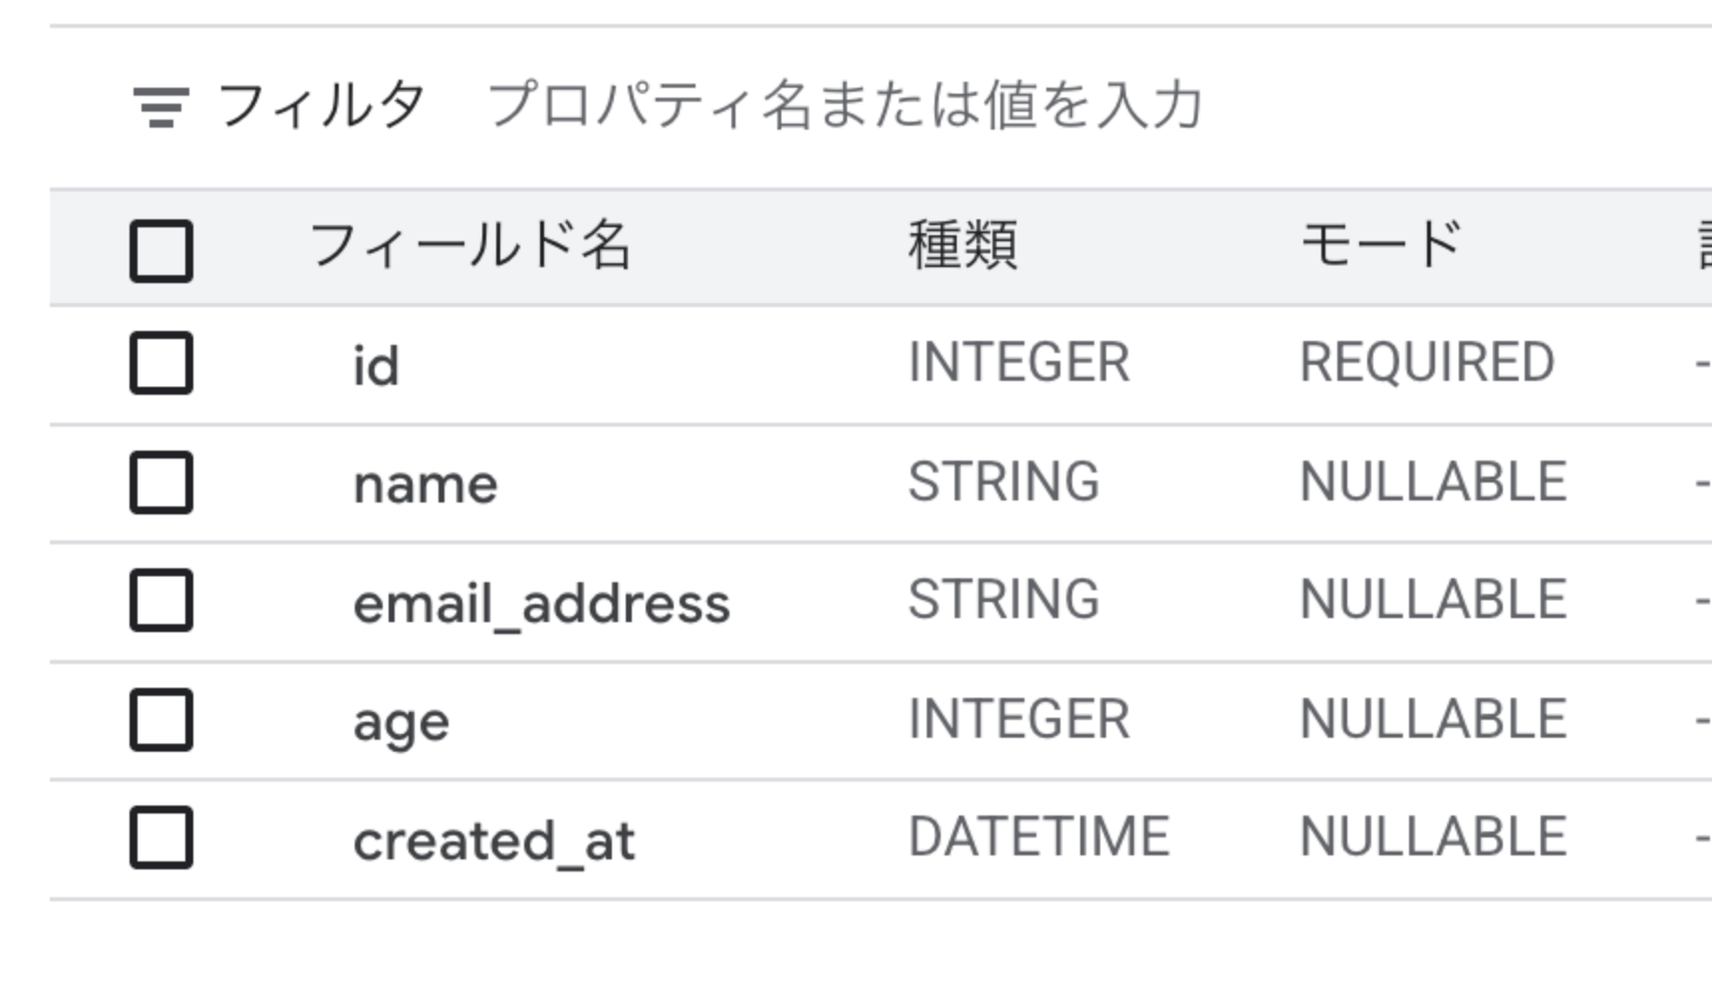Click the REQUIRED mode of the id row
The image size is (1712, 985).
pos(1427,362)
